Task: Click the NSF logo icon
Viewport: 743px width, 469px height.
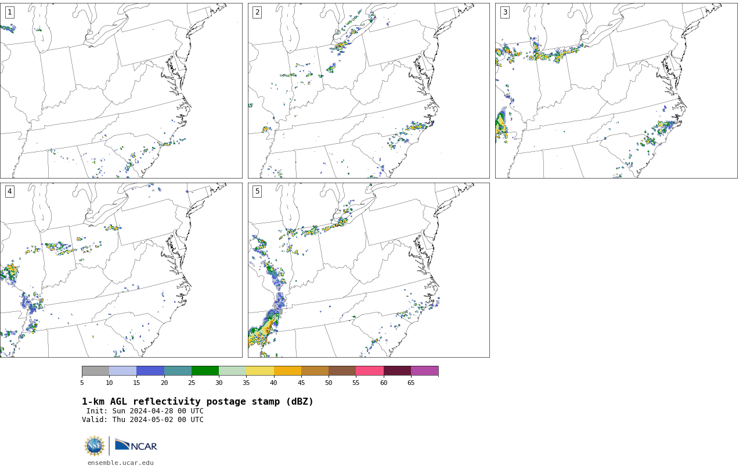Action: (x=95, y=446)
